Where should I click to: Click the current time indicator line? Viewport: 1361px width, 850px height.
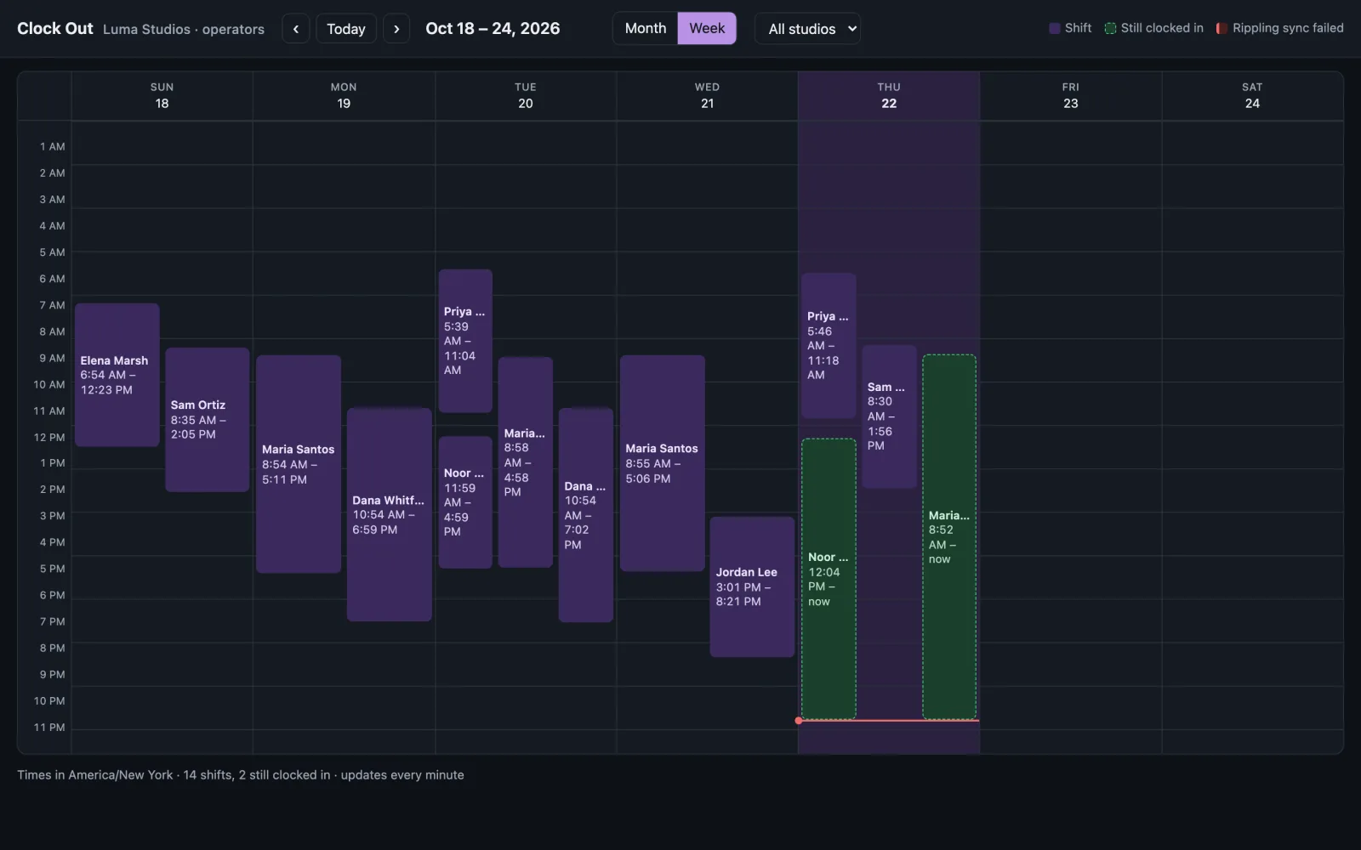click(889, 721)
